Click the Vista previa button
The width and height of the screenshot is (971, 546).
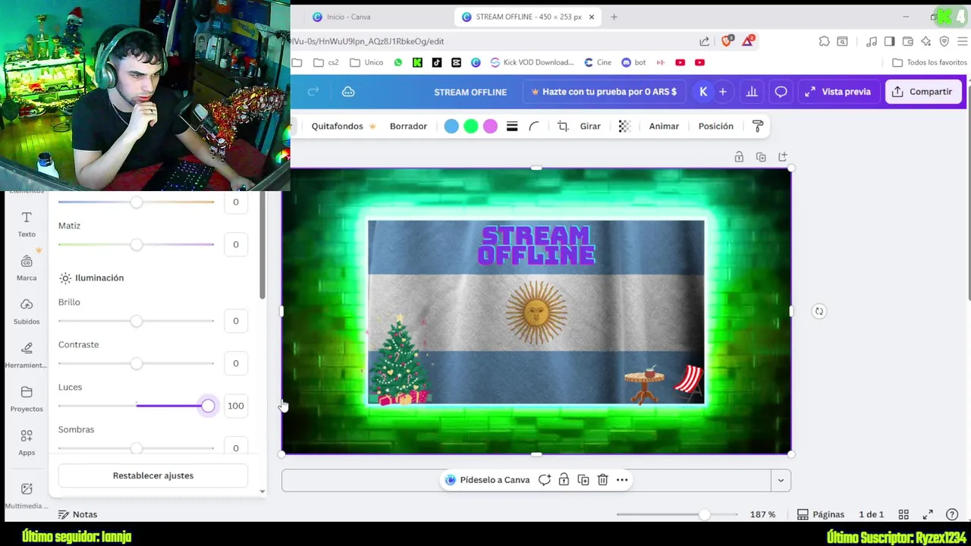coord(837,92)
